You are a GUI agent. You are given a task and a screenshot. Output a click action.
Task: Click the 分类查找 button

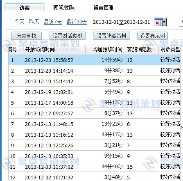[x=26, y=36]
